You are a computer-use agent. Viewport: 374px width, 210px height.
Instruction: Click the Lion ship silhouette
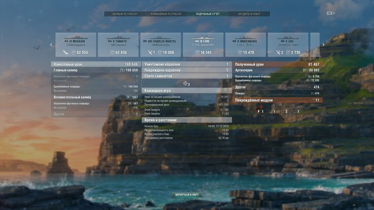point(203,37)
